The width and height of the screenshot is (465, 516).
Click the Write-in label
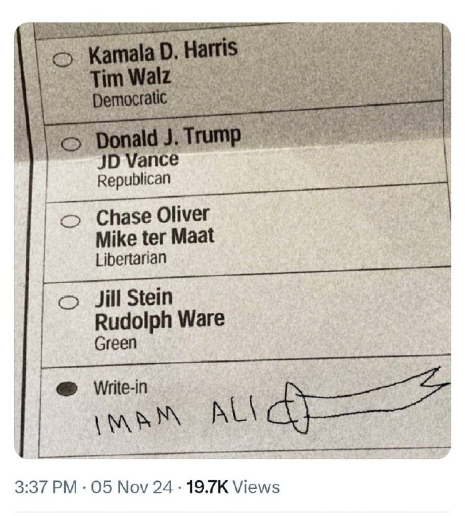pyautogui.click(x=121, y=388)
